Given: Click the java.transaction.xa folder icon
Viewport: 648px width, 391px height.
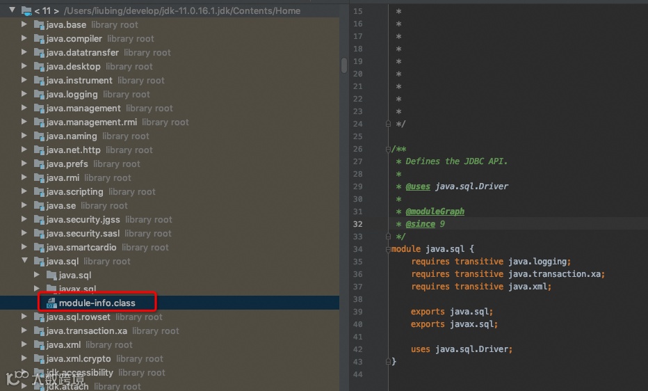Looking at the screenshot, I should point(39,330).
